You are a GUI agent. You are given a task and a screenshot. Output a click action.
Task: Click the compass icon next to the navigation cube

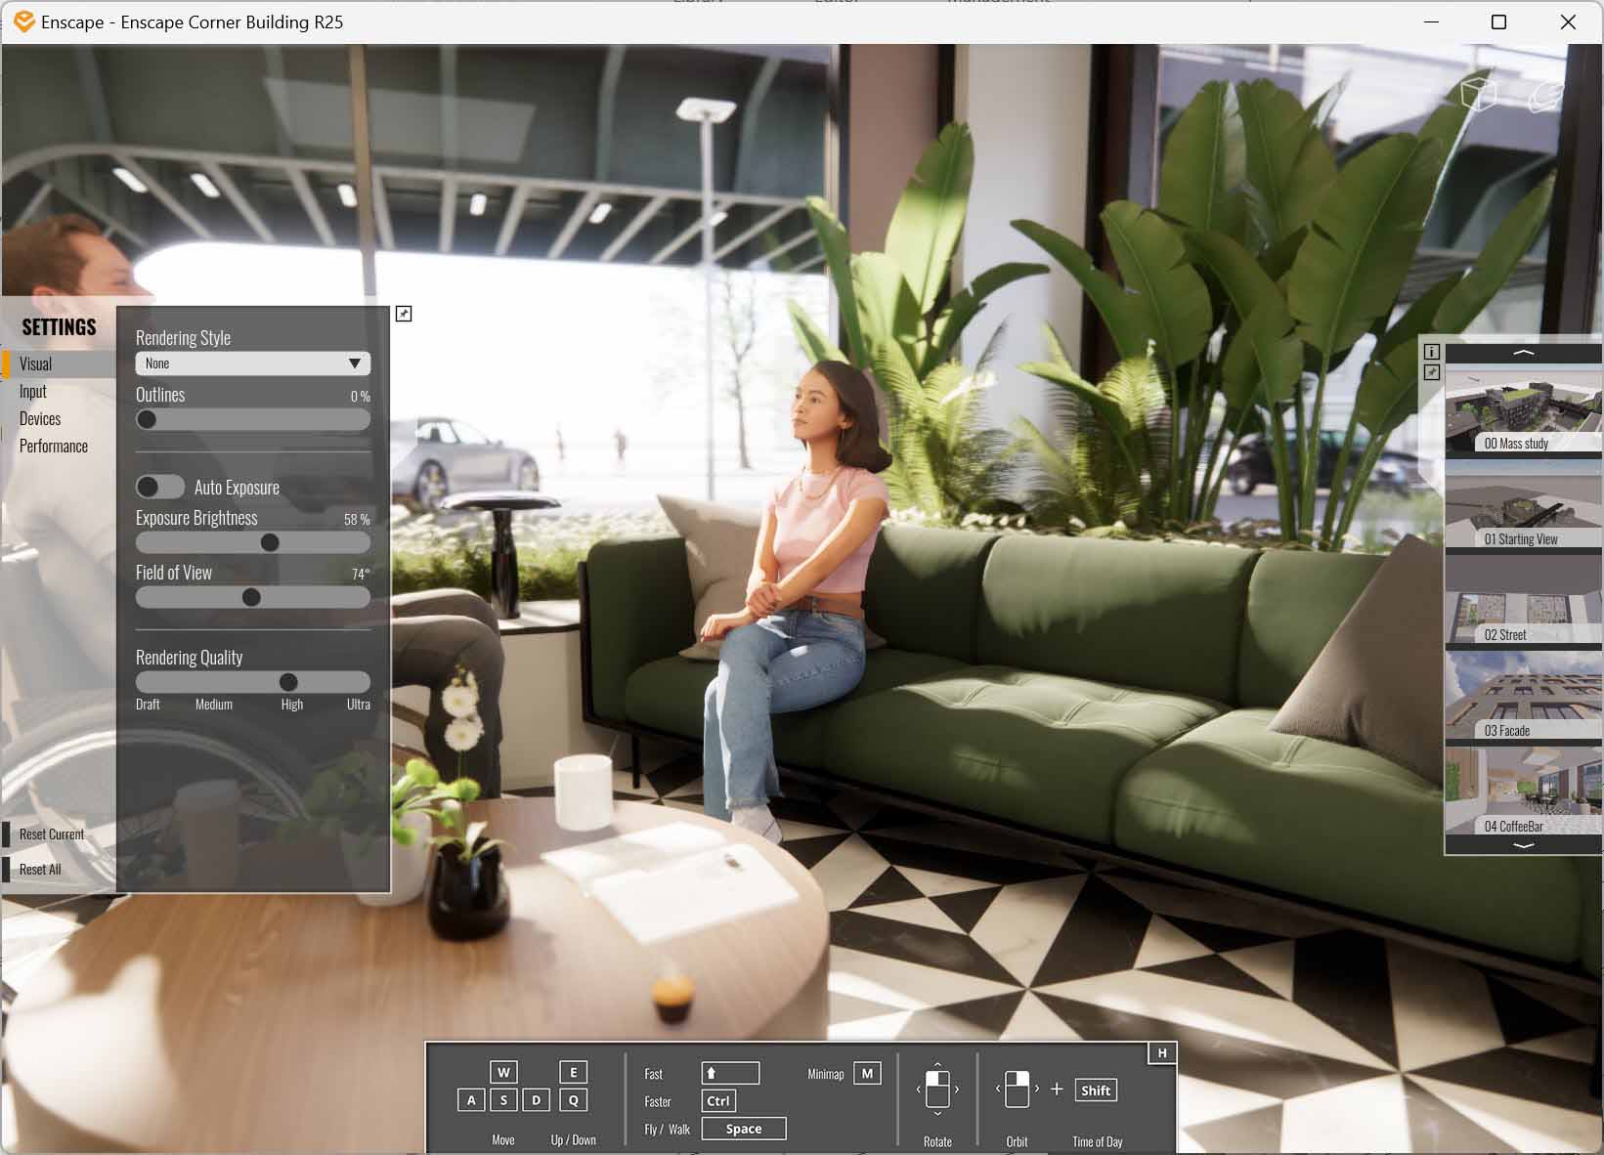click(x=1544, y=96)
